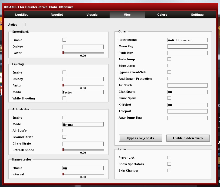The height and width of the screenshot is (187, 220).
Task: Expand the Chat Spam dropdown
Action: [188, 92]
